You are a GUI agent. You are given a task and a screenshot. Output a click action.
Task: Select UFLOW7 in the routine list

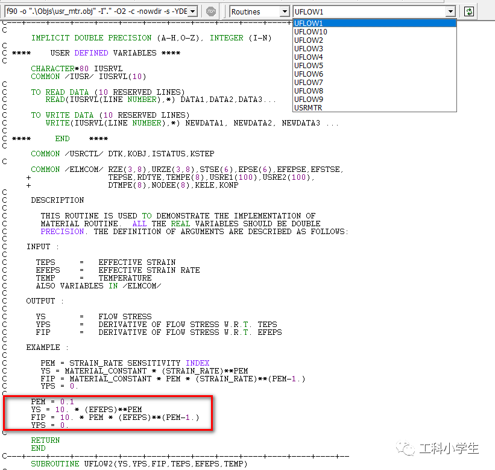click(x=374, y=83)
